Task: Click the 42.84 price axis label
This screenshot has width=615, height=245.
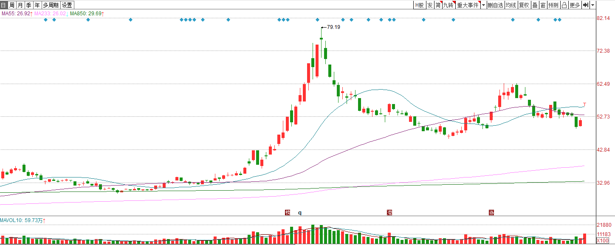Action: pyautogui.click(x=603, y=150)
